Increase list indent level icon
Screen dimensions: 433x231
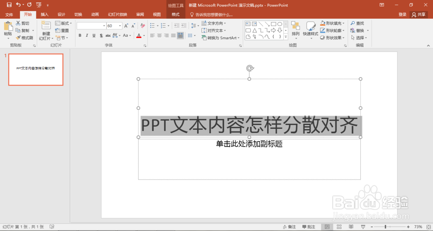coord(184,26)
